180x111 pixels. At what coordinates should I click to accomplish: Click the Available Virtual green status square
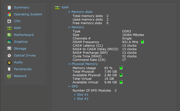coord(121,82)
